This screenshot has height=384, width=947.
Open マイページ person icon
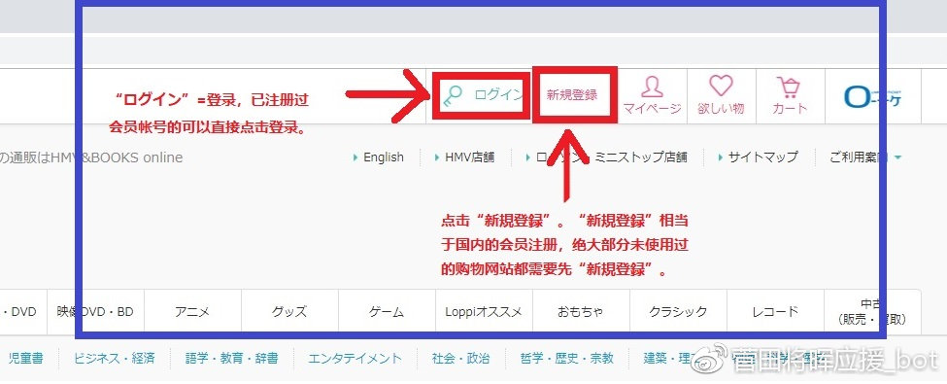click(652, 87)
